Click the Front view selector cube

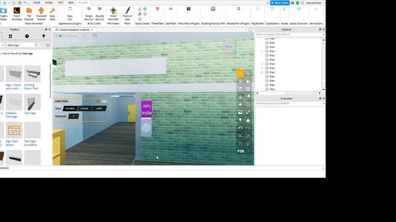tap(228, 47)
